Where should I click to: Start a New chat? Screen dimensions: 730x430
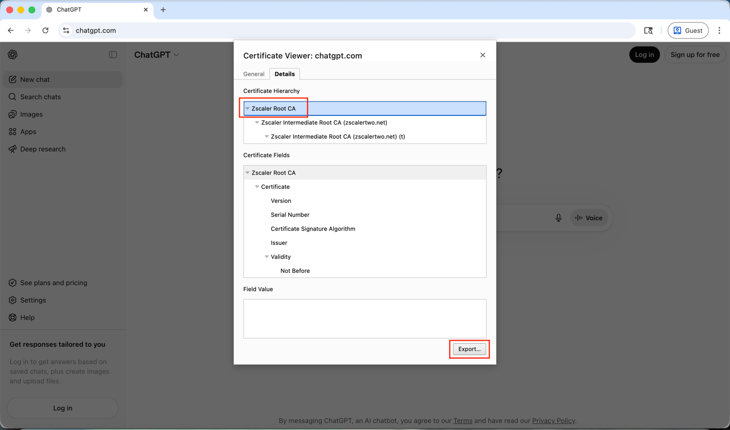tap(63, 80)
